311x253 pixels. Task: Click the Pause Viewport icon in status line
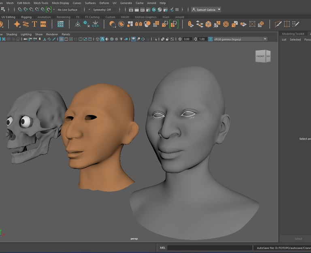coord(177,9)
